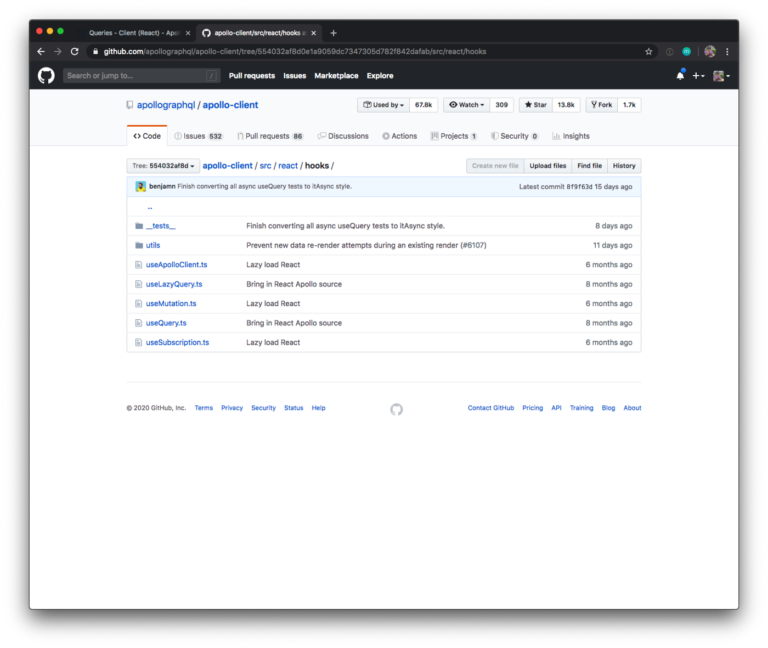Click the teal extension icon in toolbar

click(x=686, y=52)
